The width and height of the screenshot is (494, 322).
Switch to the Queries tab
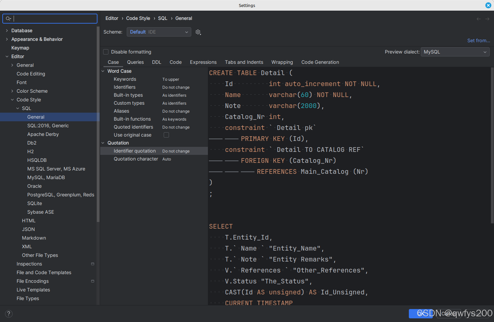click(135, 62)
